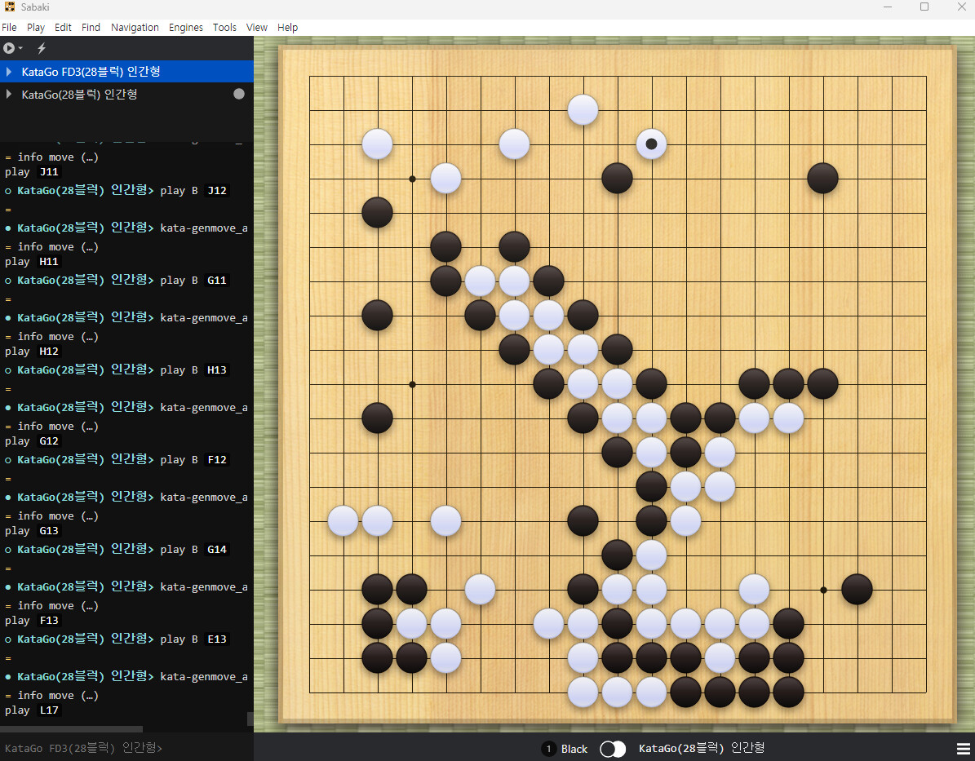
Task: Click the J12 coordinate in console log
Action: (x=217, y=190)
